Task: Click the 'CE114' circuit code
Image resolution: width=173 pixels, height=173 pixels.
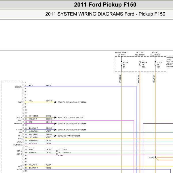Action: [x=48, y=140]
